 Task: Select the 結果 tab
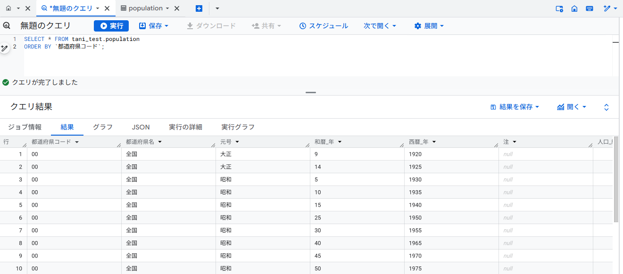[67, 127]
